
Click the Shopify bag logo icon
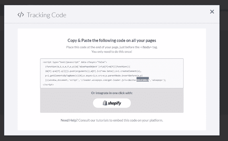coord(105,103)
